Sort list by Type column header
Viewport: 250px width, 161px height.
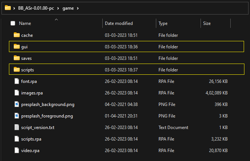click(x=163, y=23)
